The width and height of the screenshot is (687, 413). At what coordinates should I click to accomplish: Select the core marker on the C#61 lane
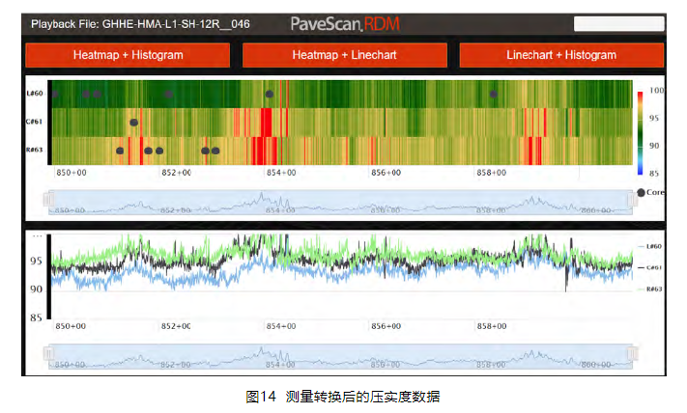coord(133,123)
